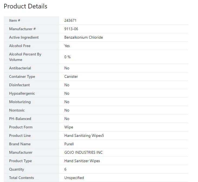
Task: Click the Disinfectant label
Action: point(20,85)
